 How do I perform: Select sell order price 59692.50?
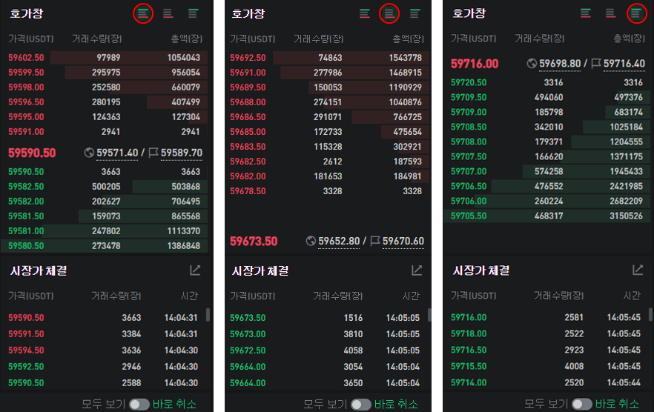[x=248, y=58]
